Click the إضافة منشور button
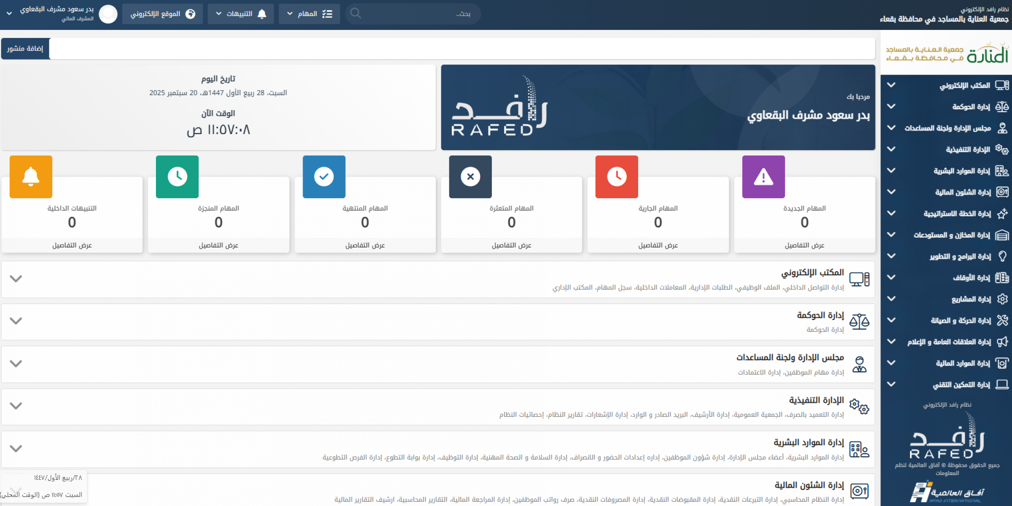This screenshot has height=506, width=1012. tap(25, 48)
